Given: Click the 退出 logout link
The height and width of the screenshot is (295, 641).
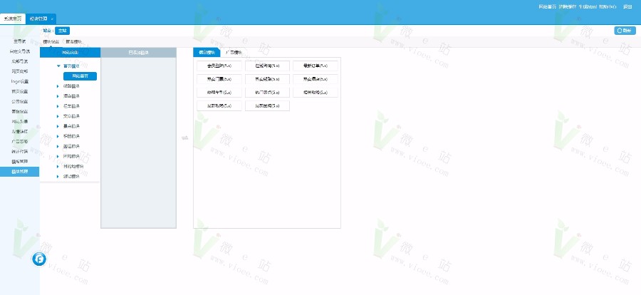Looking at the screenshot, I should click(x=627, y=6).
